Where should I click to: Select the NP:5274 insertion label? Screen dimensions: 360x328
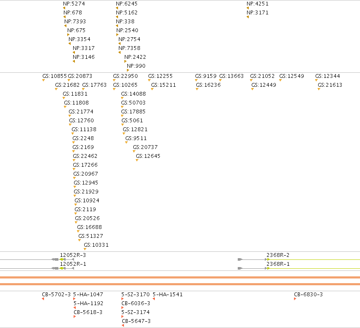pos(74,4)
